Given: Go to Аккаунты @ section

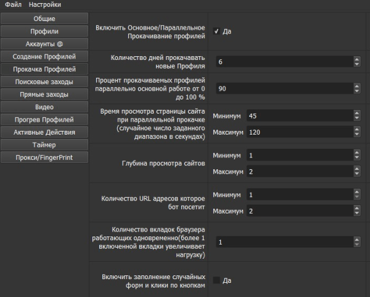Looking at the screenshot, I should [44, 44].
